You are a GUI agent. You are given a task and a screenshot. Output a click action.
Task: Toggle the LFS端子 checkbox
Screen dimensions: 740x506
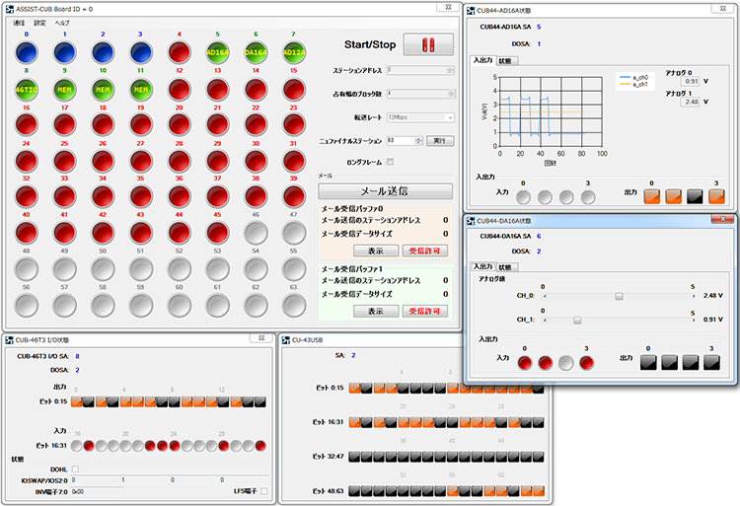click(x=264, y=491)
